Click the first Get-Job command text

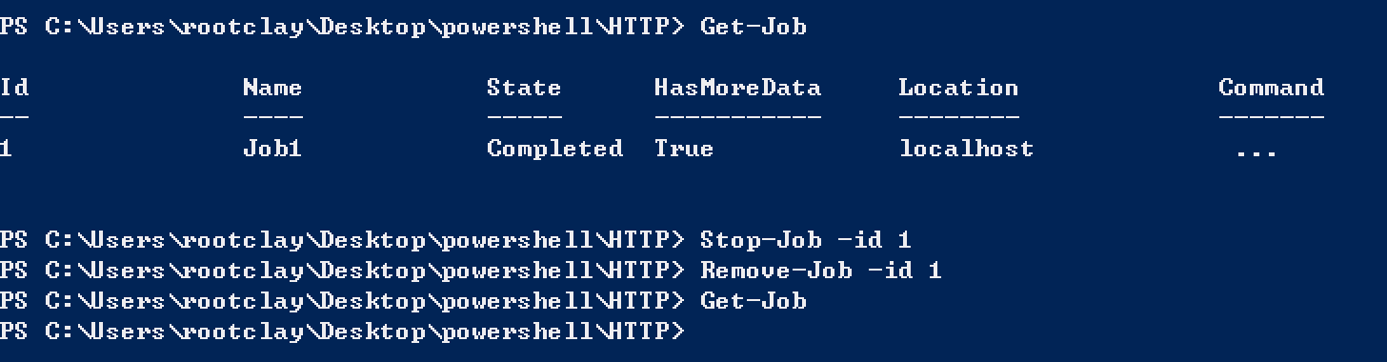(x=754, y=27)
